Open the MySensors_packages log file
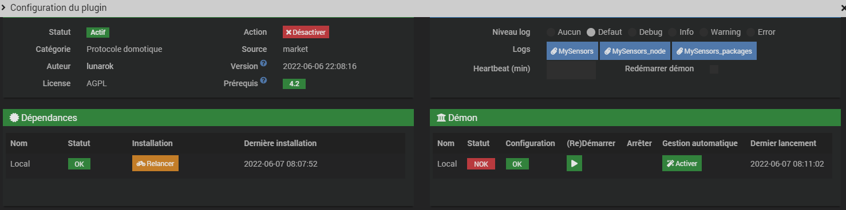846x210 pixels. coord(714,51)
